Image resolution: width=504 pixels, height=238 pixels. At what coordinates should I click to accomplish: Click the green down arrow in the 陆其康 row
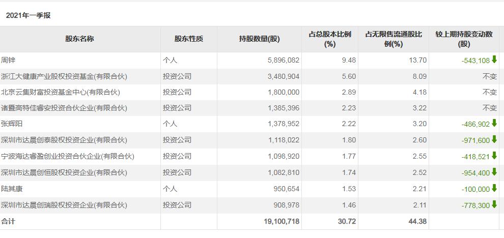click(x=494, y=189)
